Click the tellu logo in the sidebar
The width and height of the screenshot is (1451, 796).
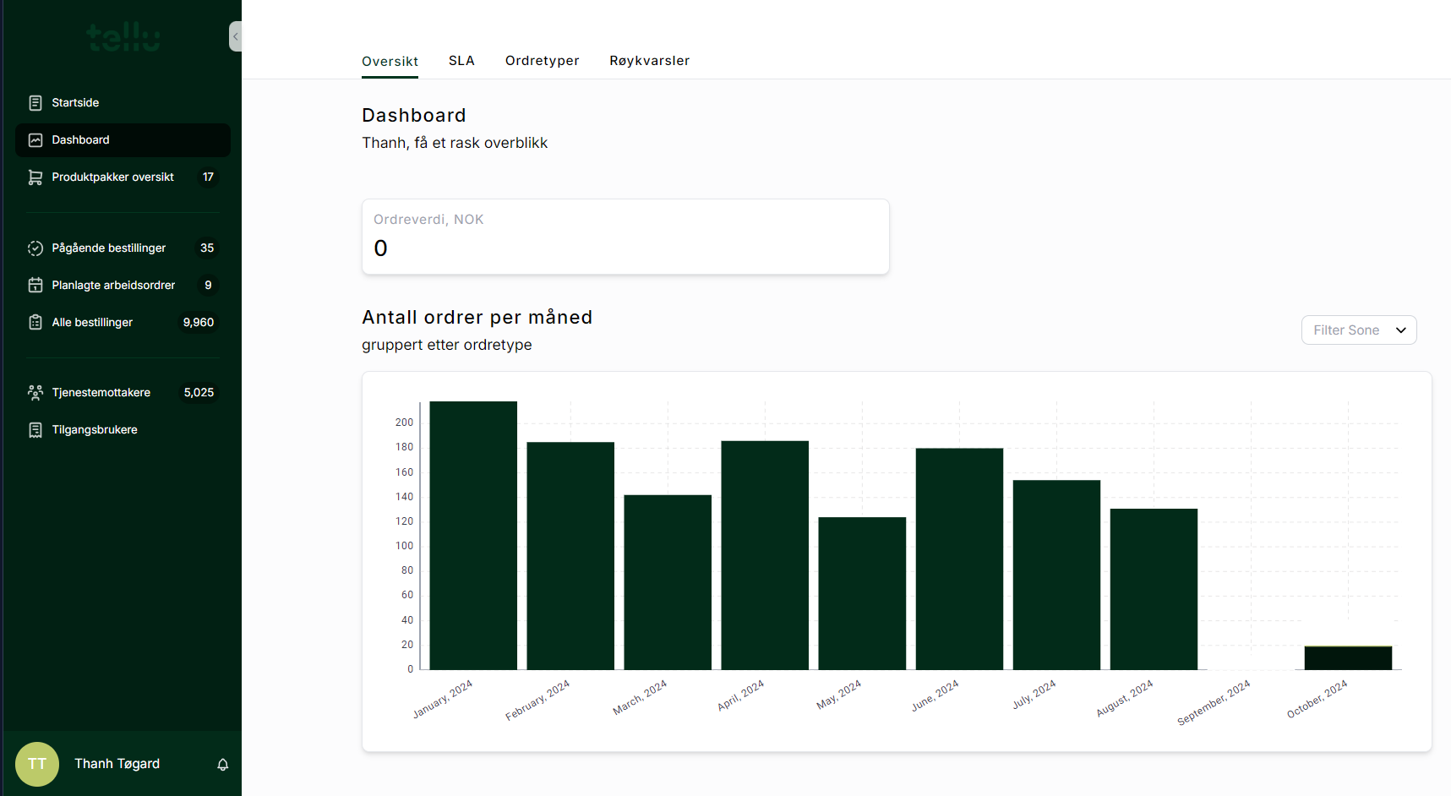tap(123, 37)
